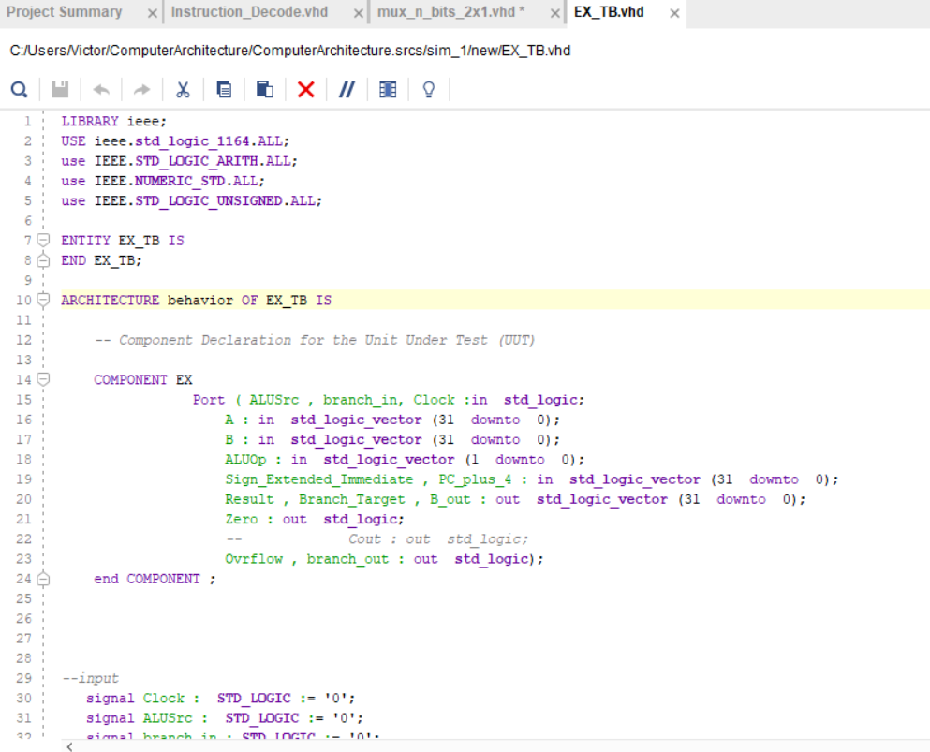Click the Redo icon
Viewport: 930px width, 752px height.
pyautogui.click(x=140, y=89)
